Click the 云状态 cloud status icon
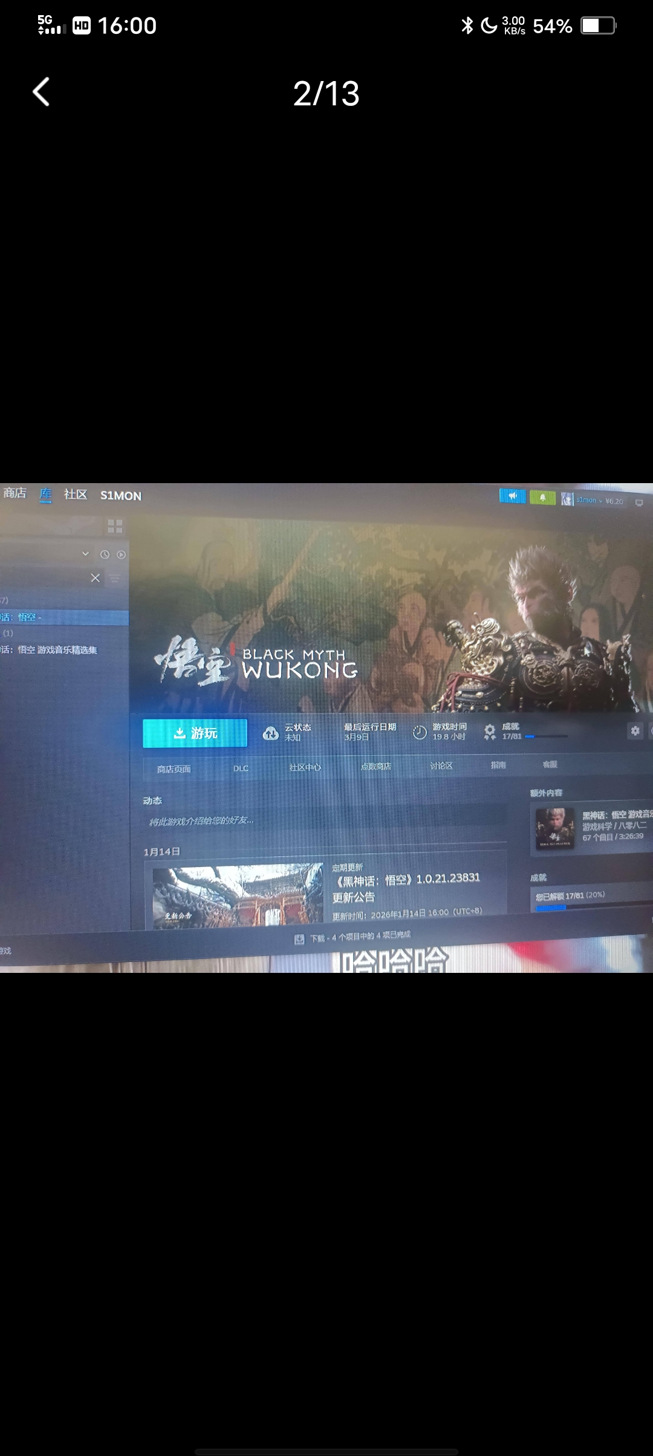This screenshot has width=653, height=1456. pyautogui.click(x=270, y=733)
